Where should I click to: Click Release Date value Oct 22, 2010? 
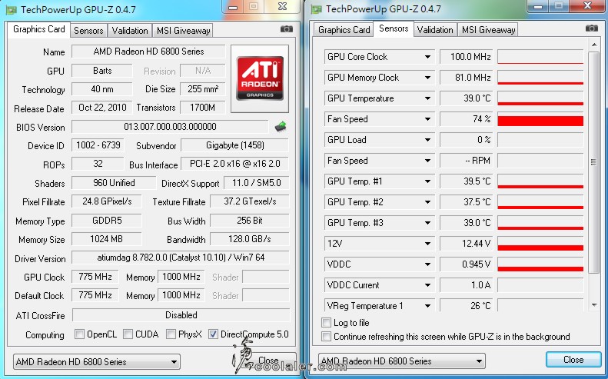click(102, 108)
